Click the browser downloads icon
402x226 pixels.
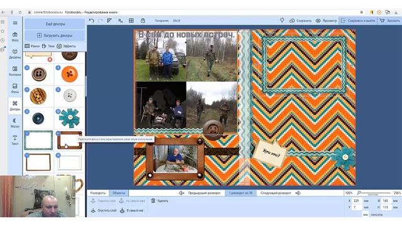[396, 13]
